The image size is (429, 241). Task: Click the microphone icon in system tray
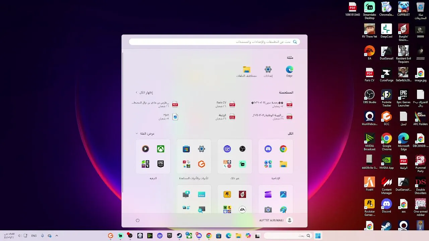(42, 236)
